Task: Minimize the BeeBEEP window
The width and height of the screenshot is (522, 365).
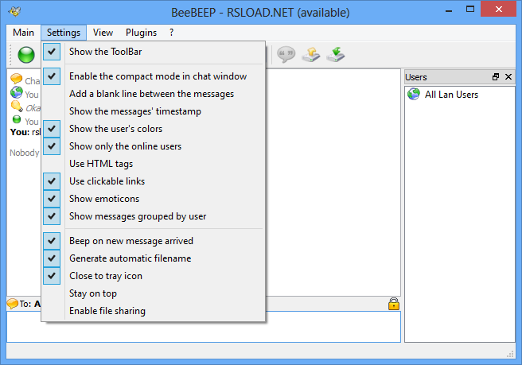Action: coord(449,10)
